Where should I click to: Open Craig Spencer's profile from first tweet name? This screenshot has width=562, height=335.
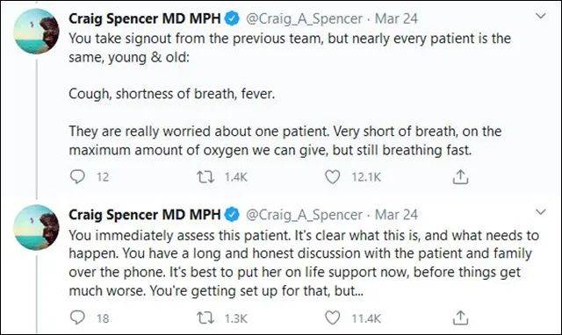144,18
